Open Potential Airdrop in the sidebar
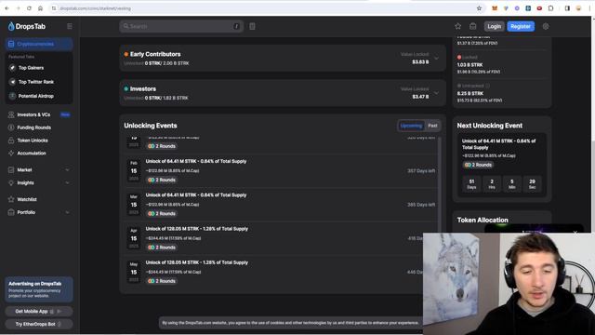Viewport: 595px width, 335px height. (36, 96)
